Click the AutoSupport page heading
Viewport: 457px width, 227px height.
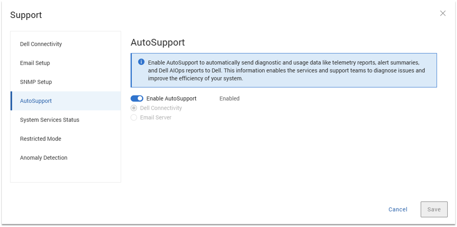[157, 42]
